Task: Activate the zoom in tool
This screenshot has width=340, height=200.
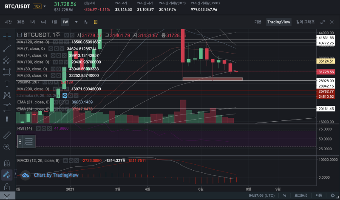Action: pyautogui.click(x=7, y=147)
